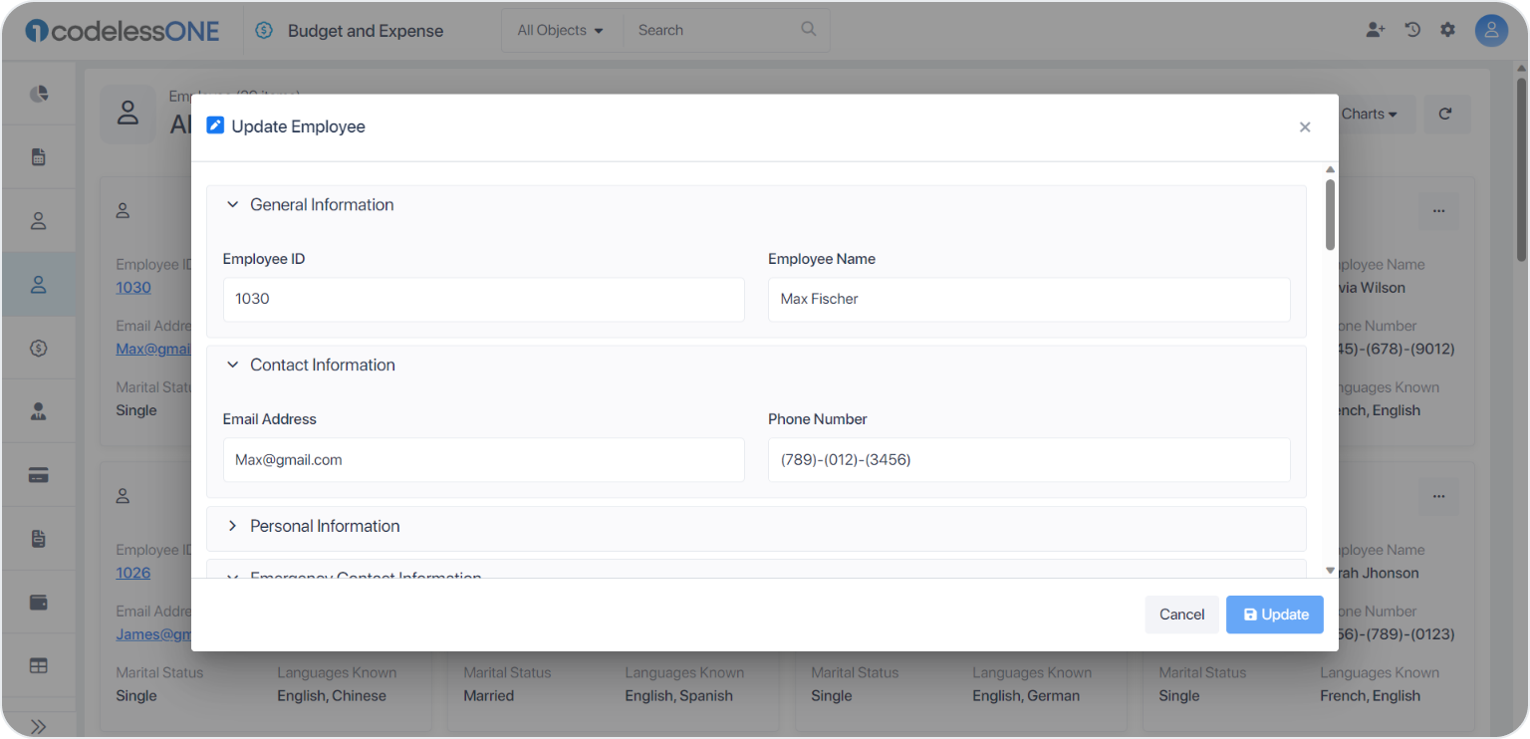Image resolution: width=1530 pixels, height=739 pixels.
Task: Click the 'rah Jhonson' employee name text
Action: 1379,573
